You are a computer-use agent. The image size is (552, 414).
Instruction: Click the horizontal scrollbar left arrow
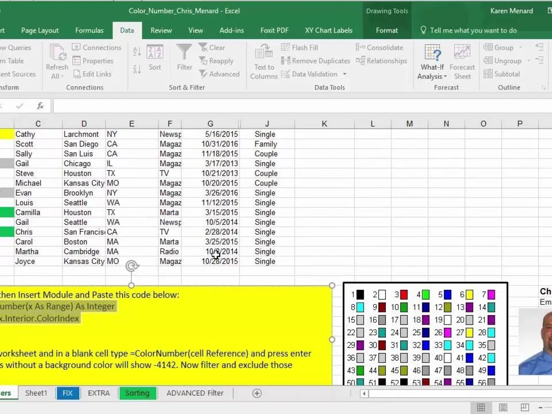click(364, 394)
